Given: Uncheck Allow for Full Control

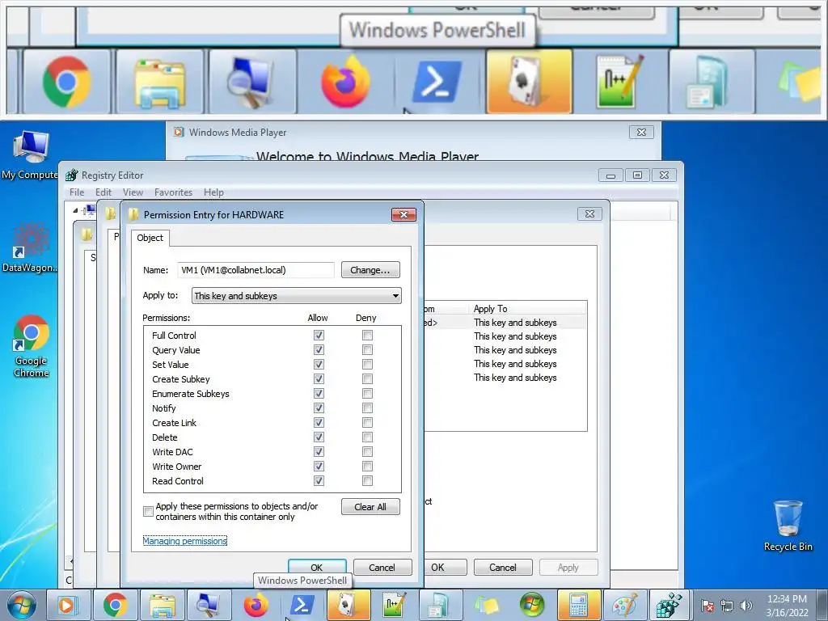Looking at the screenshot, I should coord(319,336).
